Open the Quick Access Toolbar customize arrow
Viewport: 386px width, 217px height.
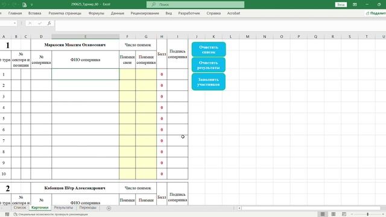click(32, 5)
